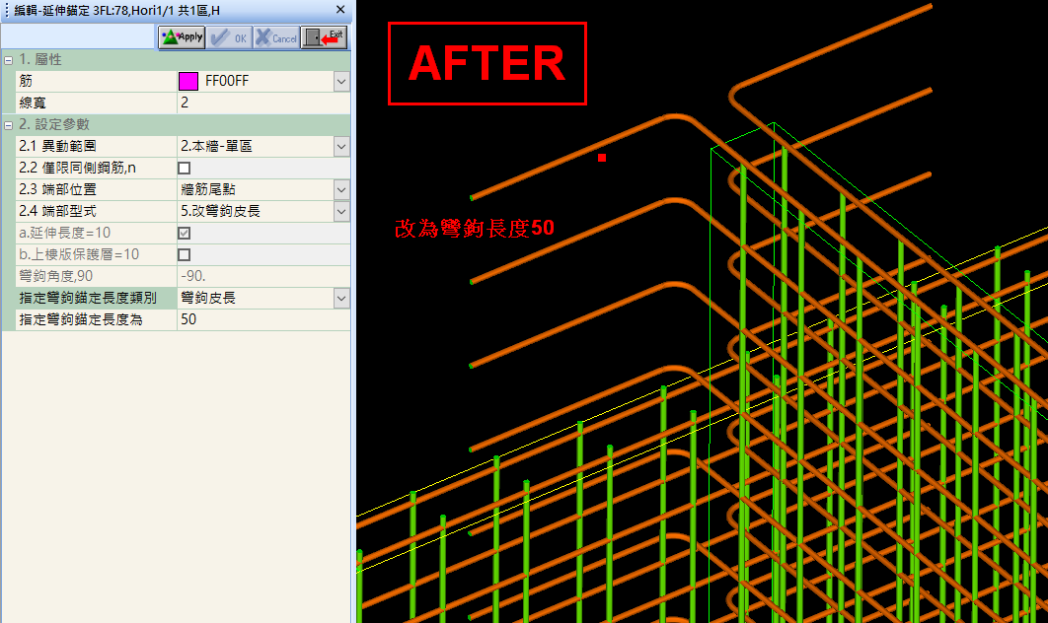Click the OK button
The width and height of the screenshot is (1048, 623).
[x=229, y=37]
